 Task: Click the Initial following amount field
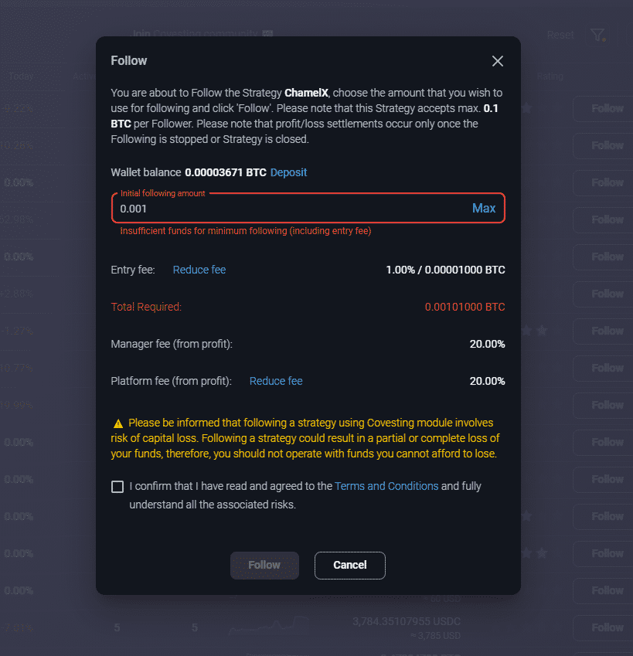pos(290,209)
